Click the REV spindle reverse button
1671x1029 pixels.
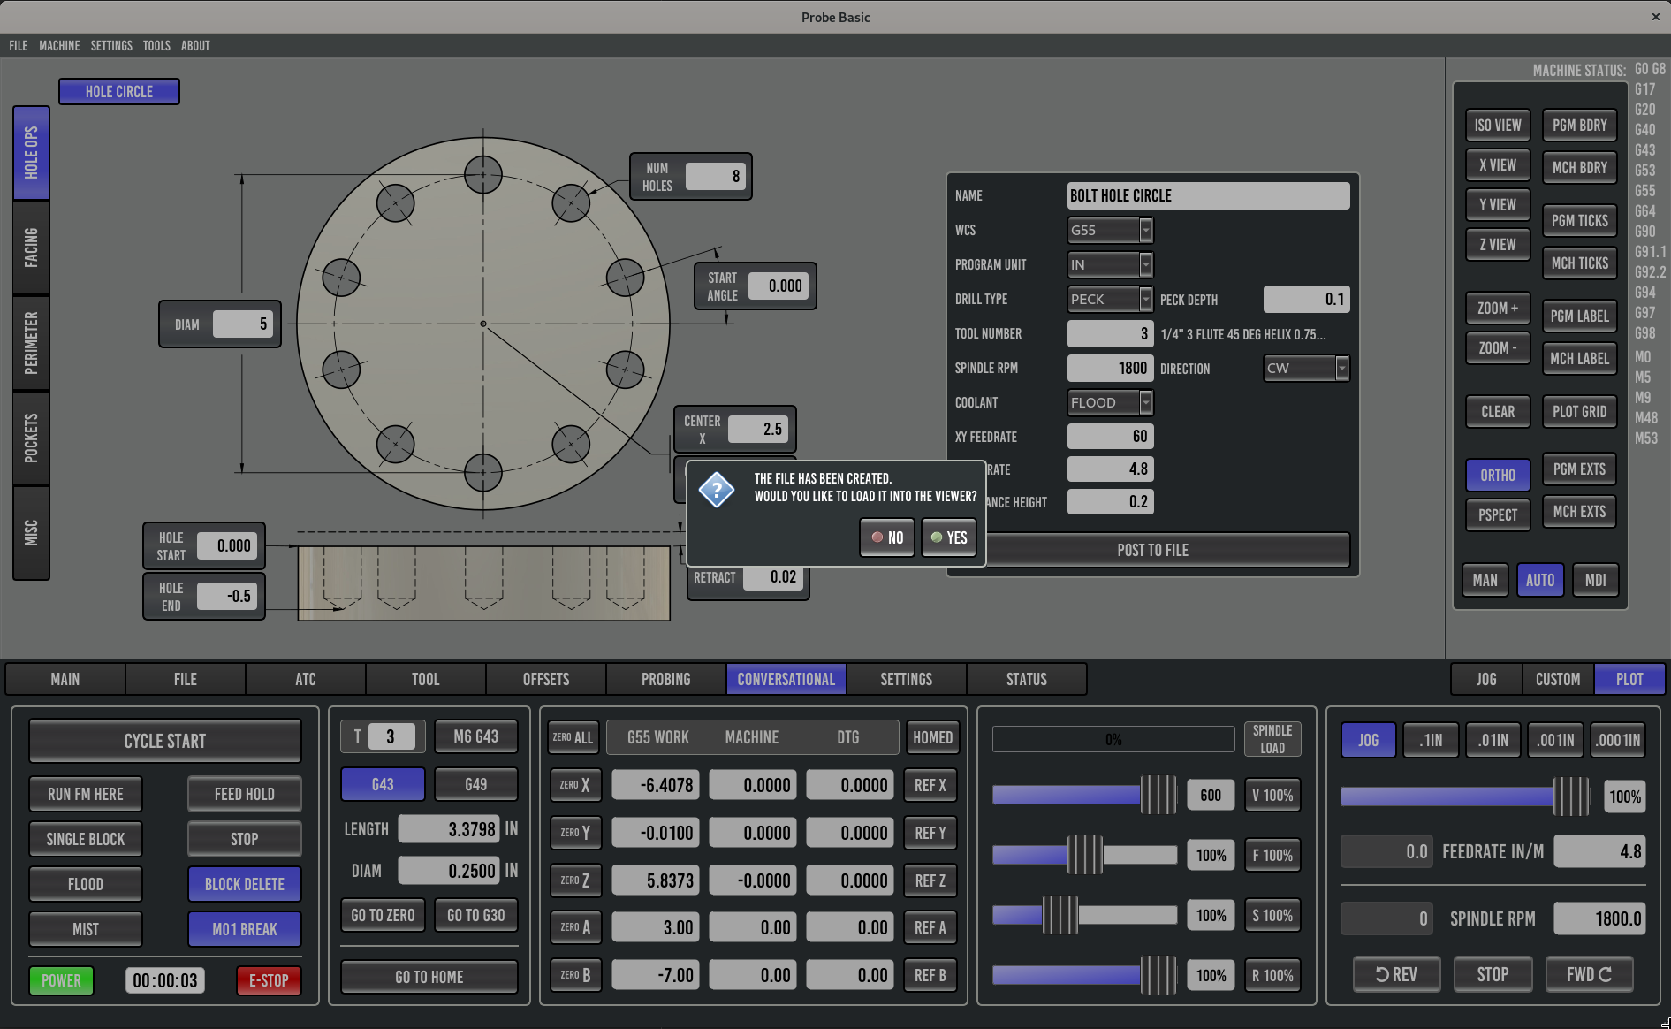pyautogui.click(x=1396, y=974)
